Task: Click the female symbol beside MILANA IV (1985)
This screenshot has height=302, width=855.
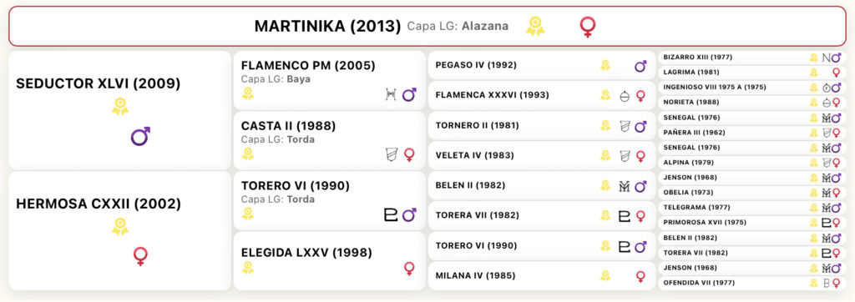Action: pyautogui.click(x=640, y=276)
